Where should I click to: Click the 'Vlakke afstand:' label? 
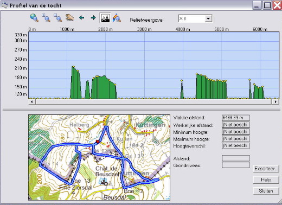(x=189, y=118)
